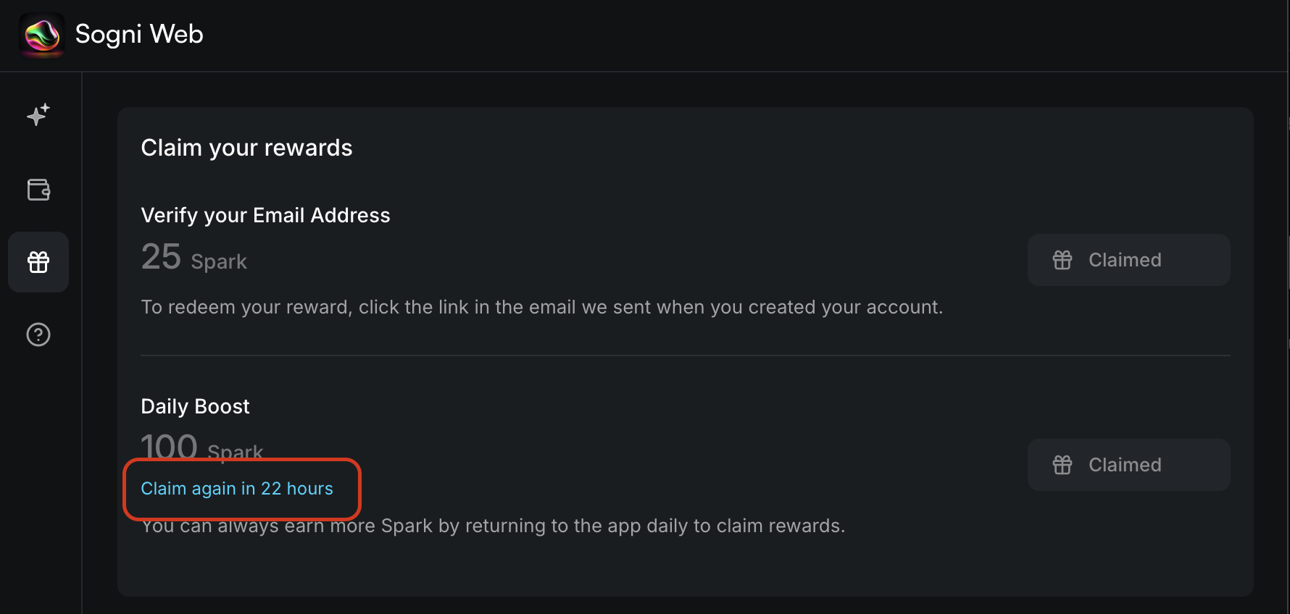This screenshot has height=614, width=1290.
Task: Click the 'Claim your rewards' heading
Action: [246, 148]
